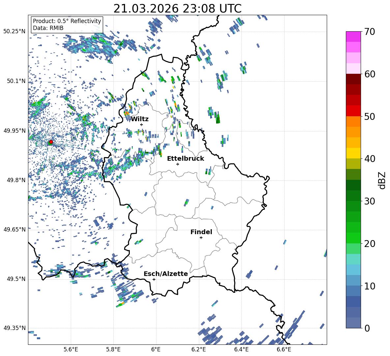The width and height of the screenshot is (390, 356).
Task: Click the colorbar tick label 60
Action: point(370,74)
